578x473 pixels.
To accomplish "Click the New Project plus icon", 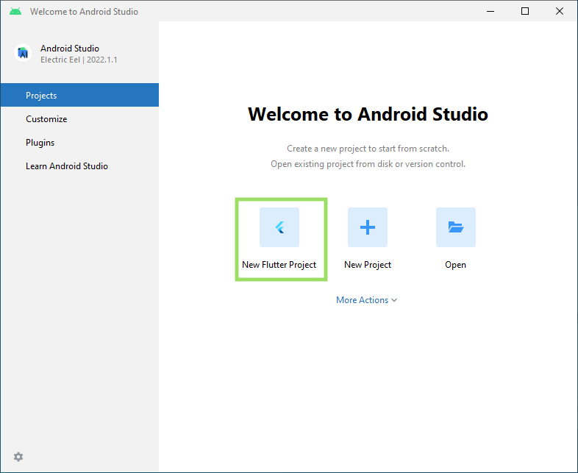I will [x=368, y=227].
